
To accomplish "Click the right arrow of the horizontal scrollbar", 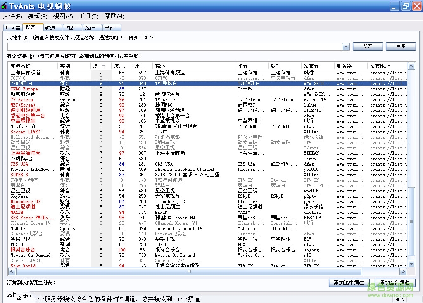I will (404, 271).
